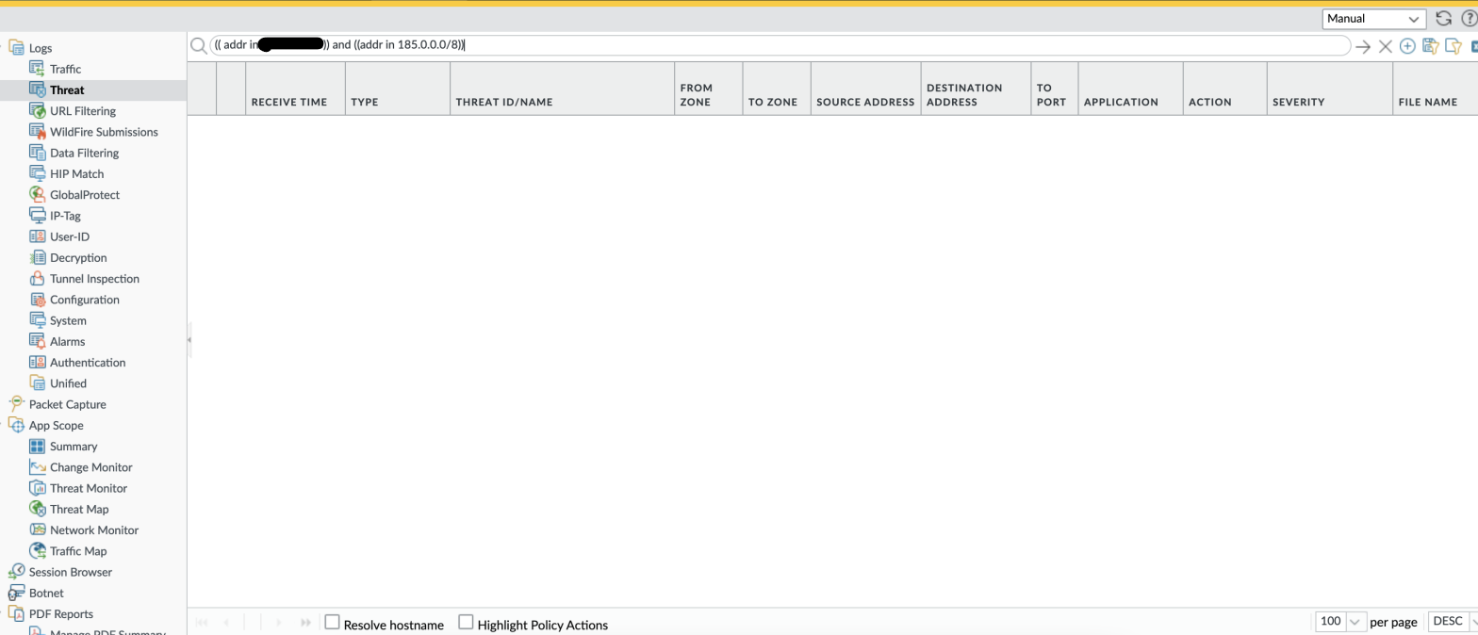Open the DESC sort order dropdown

coord(1453,622)
